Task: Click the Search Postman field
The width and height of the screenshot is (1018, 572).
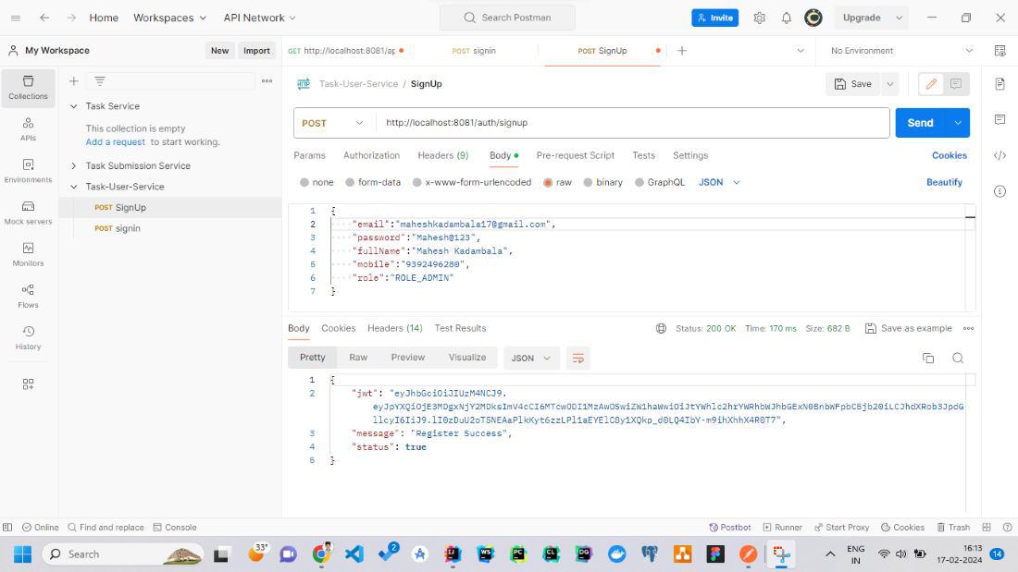Action: (507, 18)
